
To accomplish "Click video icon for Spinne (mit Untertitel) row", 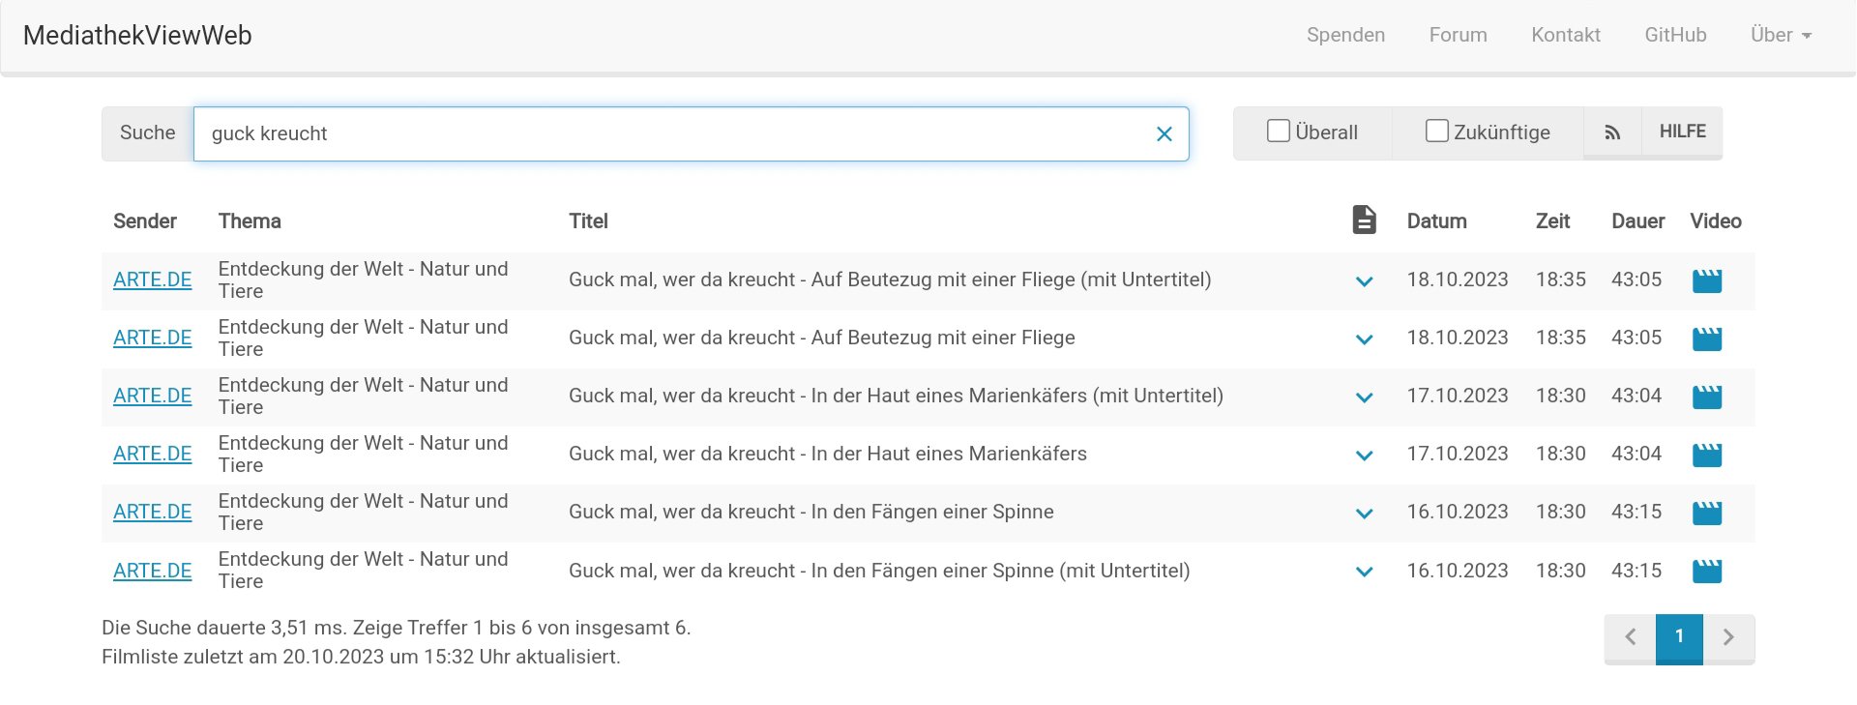I will pos(1706,571).
